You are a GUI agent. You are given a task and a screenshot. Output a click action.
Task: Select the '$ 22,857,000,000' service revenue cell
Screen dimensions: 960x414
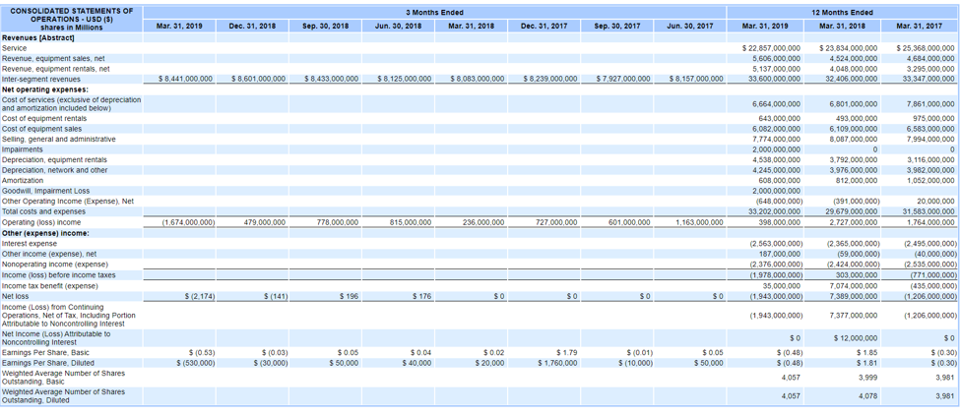(x=771, y=48)
